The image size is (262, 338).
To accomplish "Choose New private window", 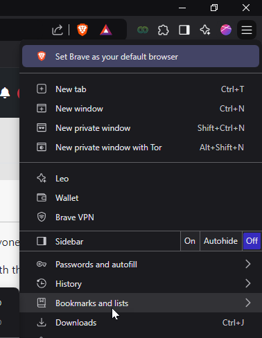I will pos(141,128).
